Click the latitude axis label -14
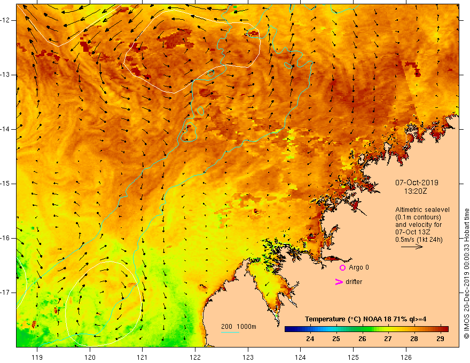The width and height of the screenshot is (470, 363). 6,129
